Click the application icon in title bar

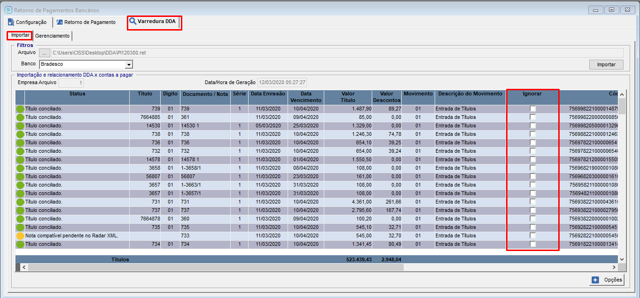[8, 10]
